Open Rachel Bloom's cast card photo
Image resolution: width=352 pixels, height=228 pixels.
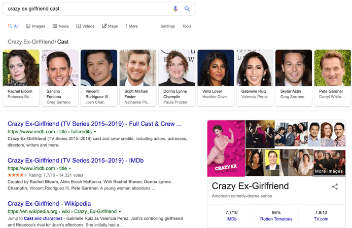pyautogui.click(x=21, y=68)
